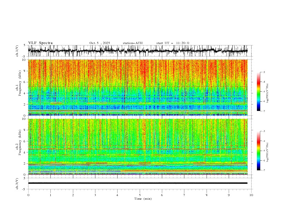This screenshot has height=219, width=283.
Task: Click the ch.1 spectrogram panel
Action: [x=138, y=87]
